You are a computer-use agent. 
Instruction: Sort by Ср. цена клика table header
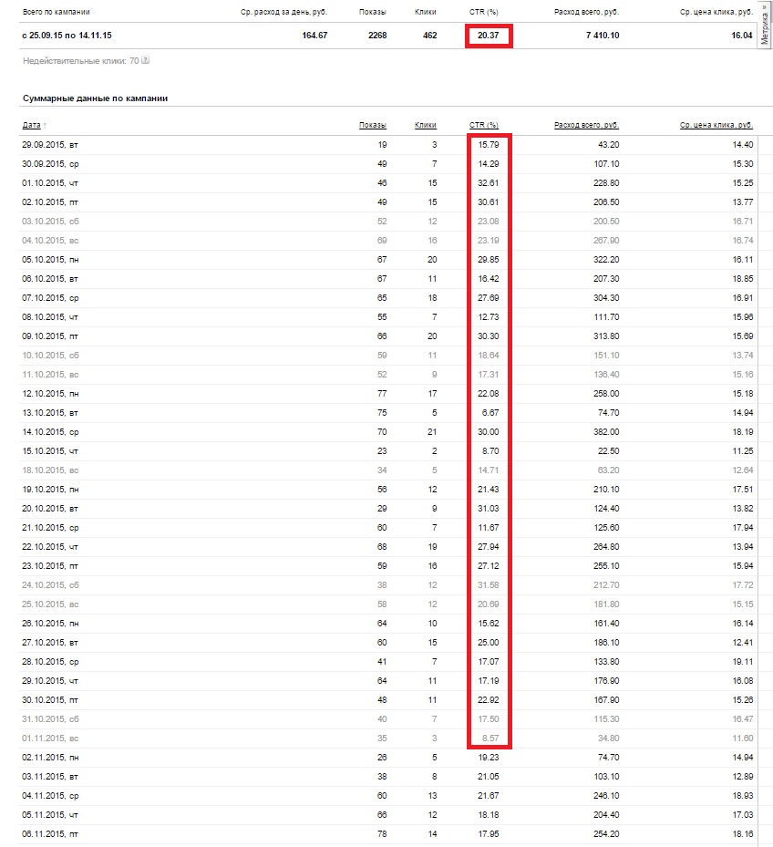point(716,125)
